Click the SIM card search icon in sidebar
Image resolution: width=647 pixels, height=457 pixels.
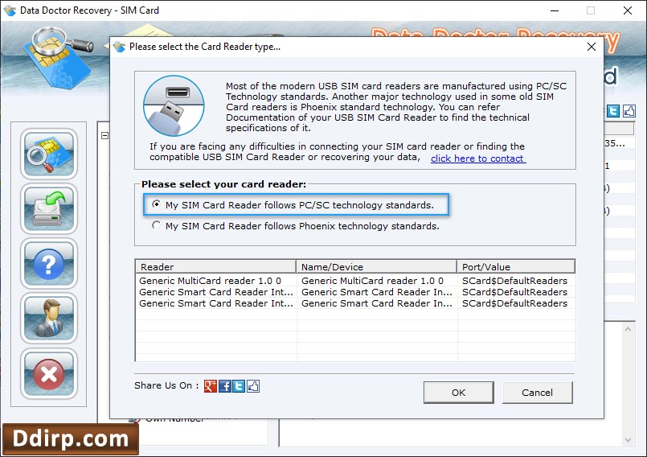click(49, 154)
